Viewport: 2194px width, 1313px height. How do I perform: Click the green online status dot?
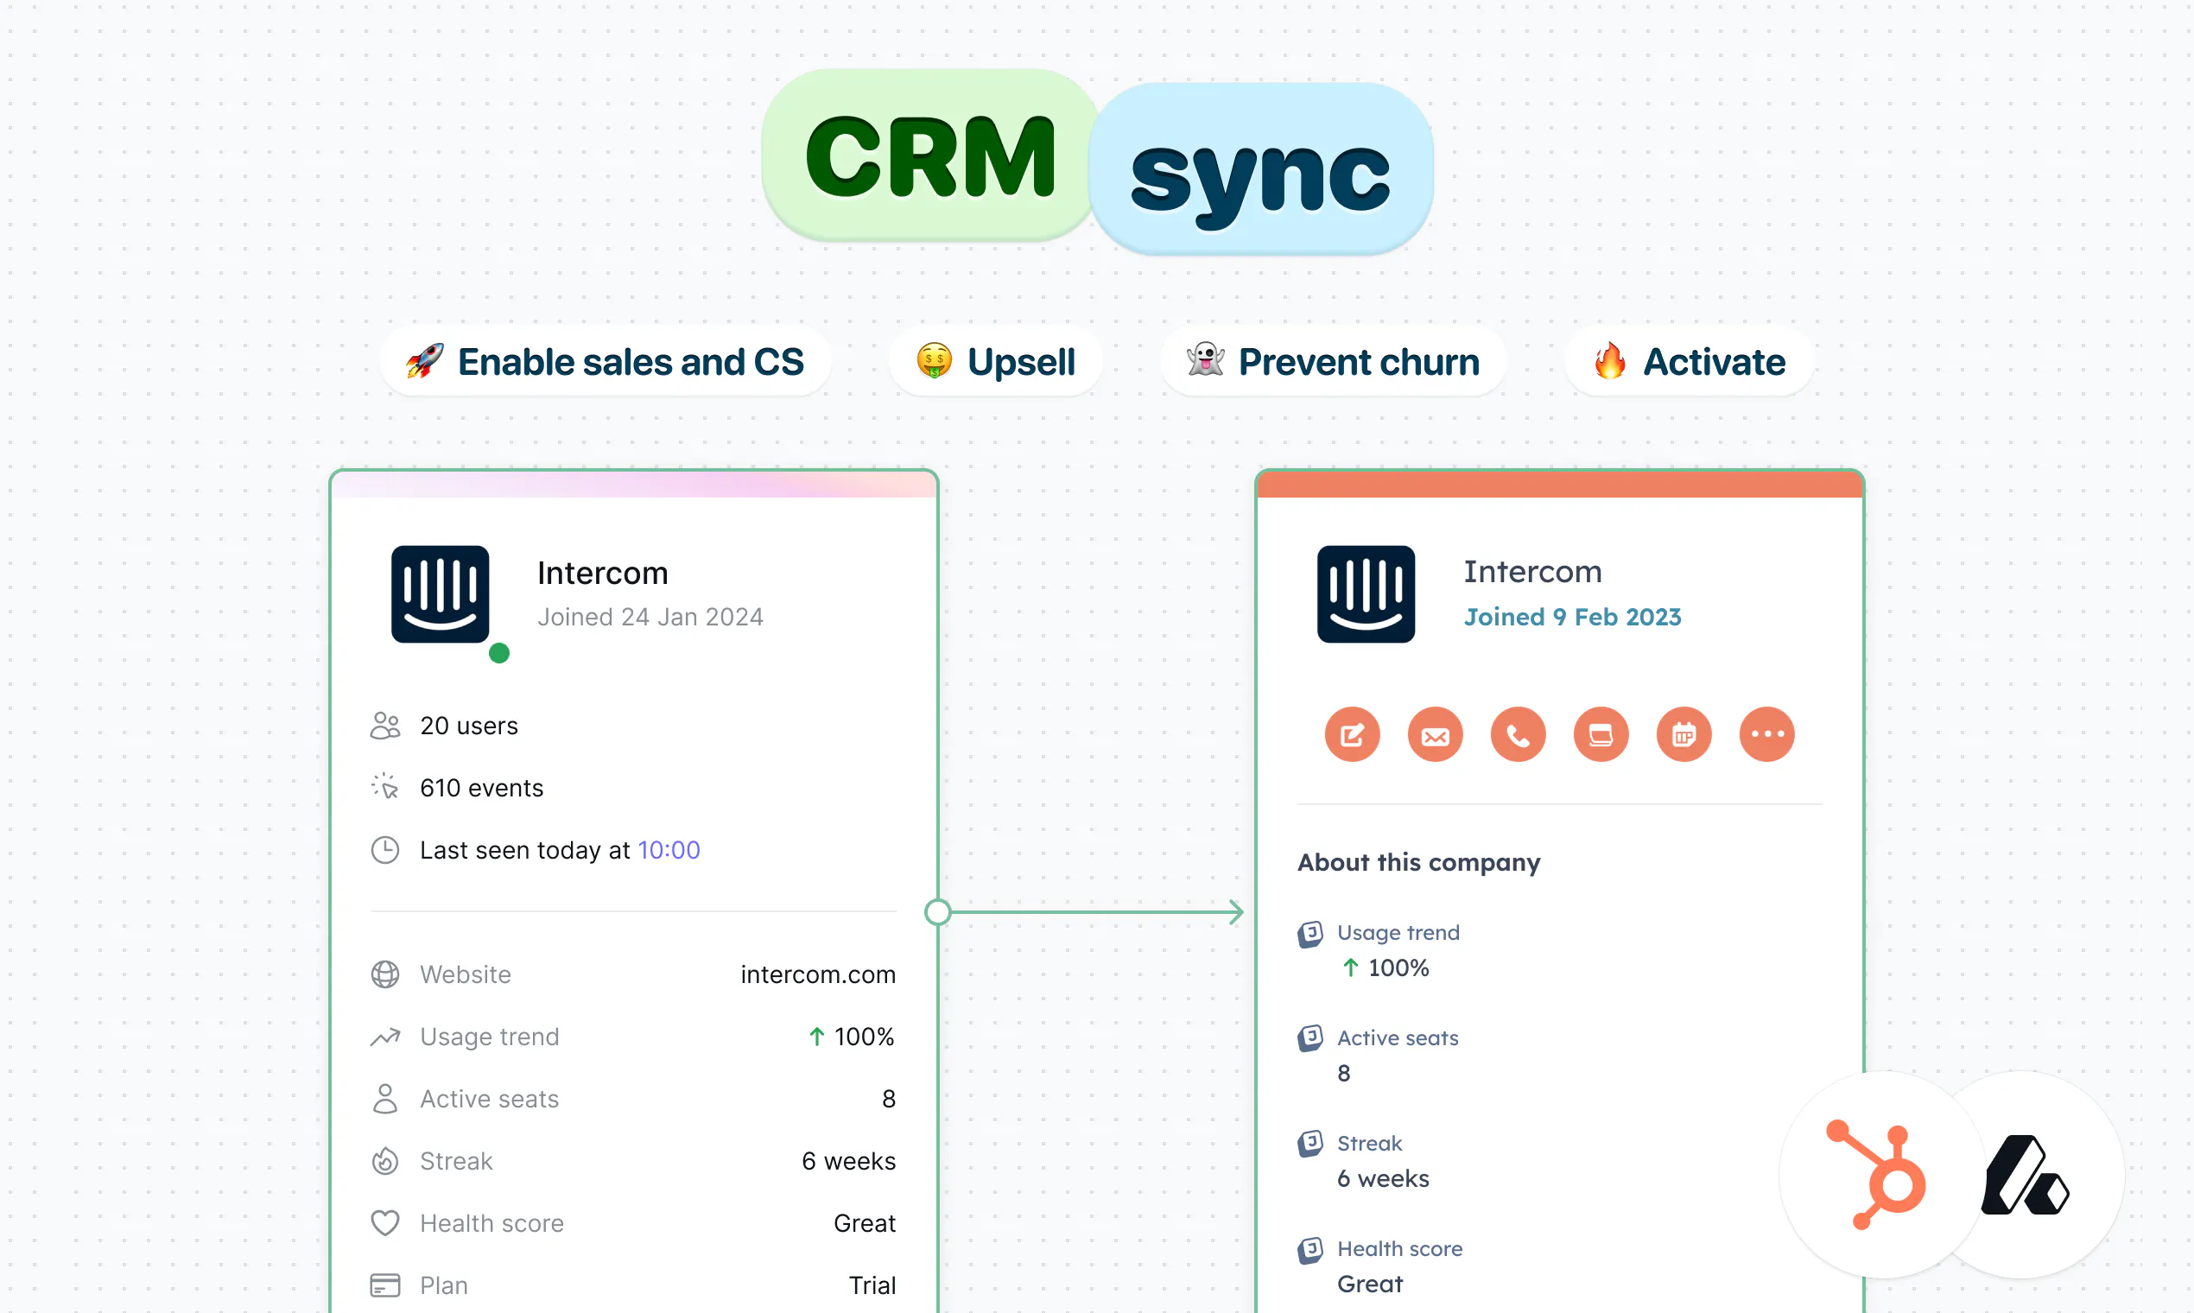(x=499, y=653)
